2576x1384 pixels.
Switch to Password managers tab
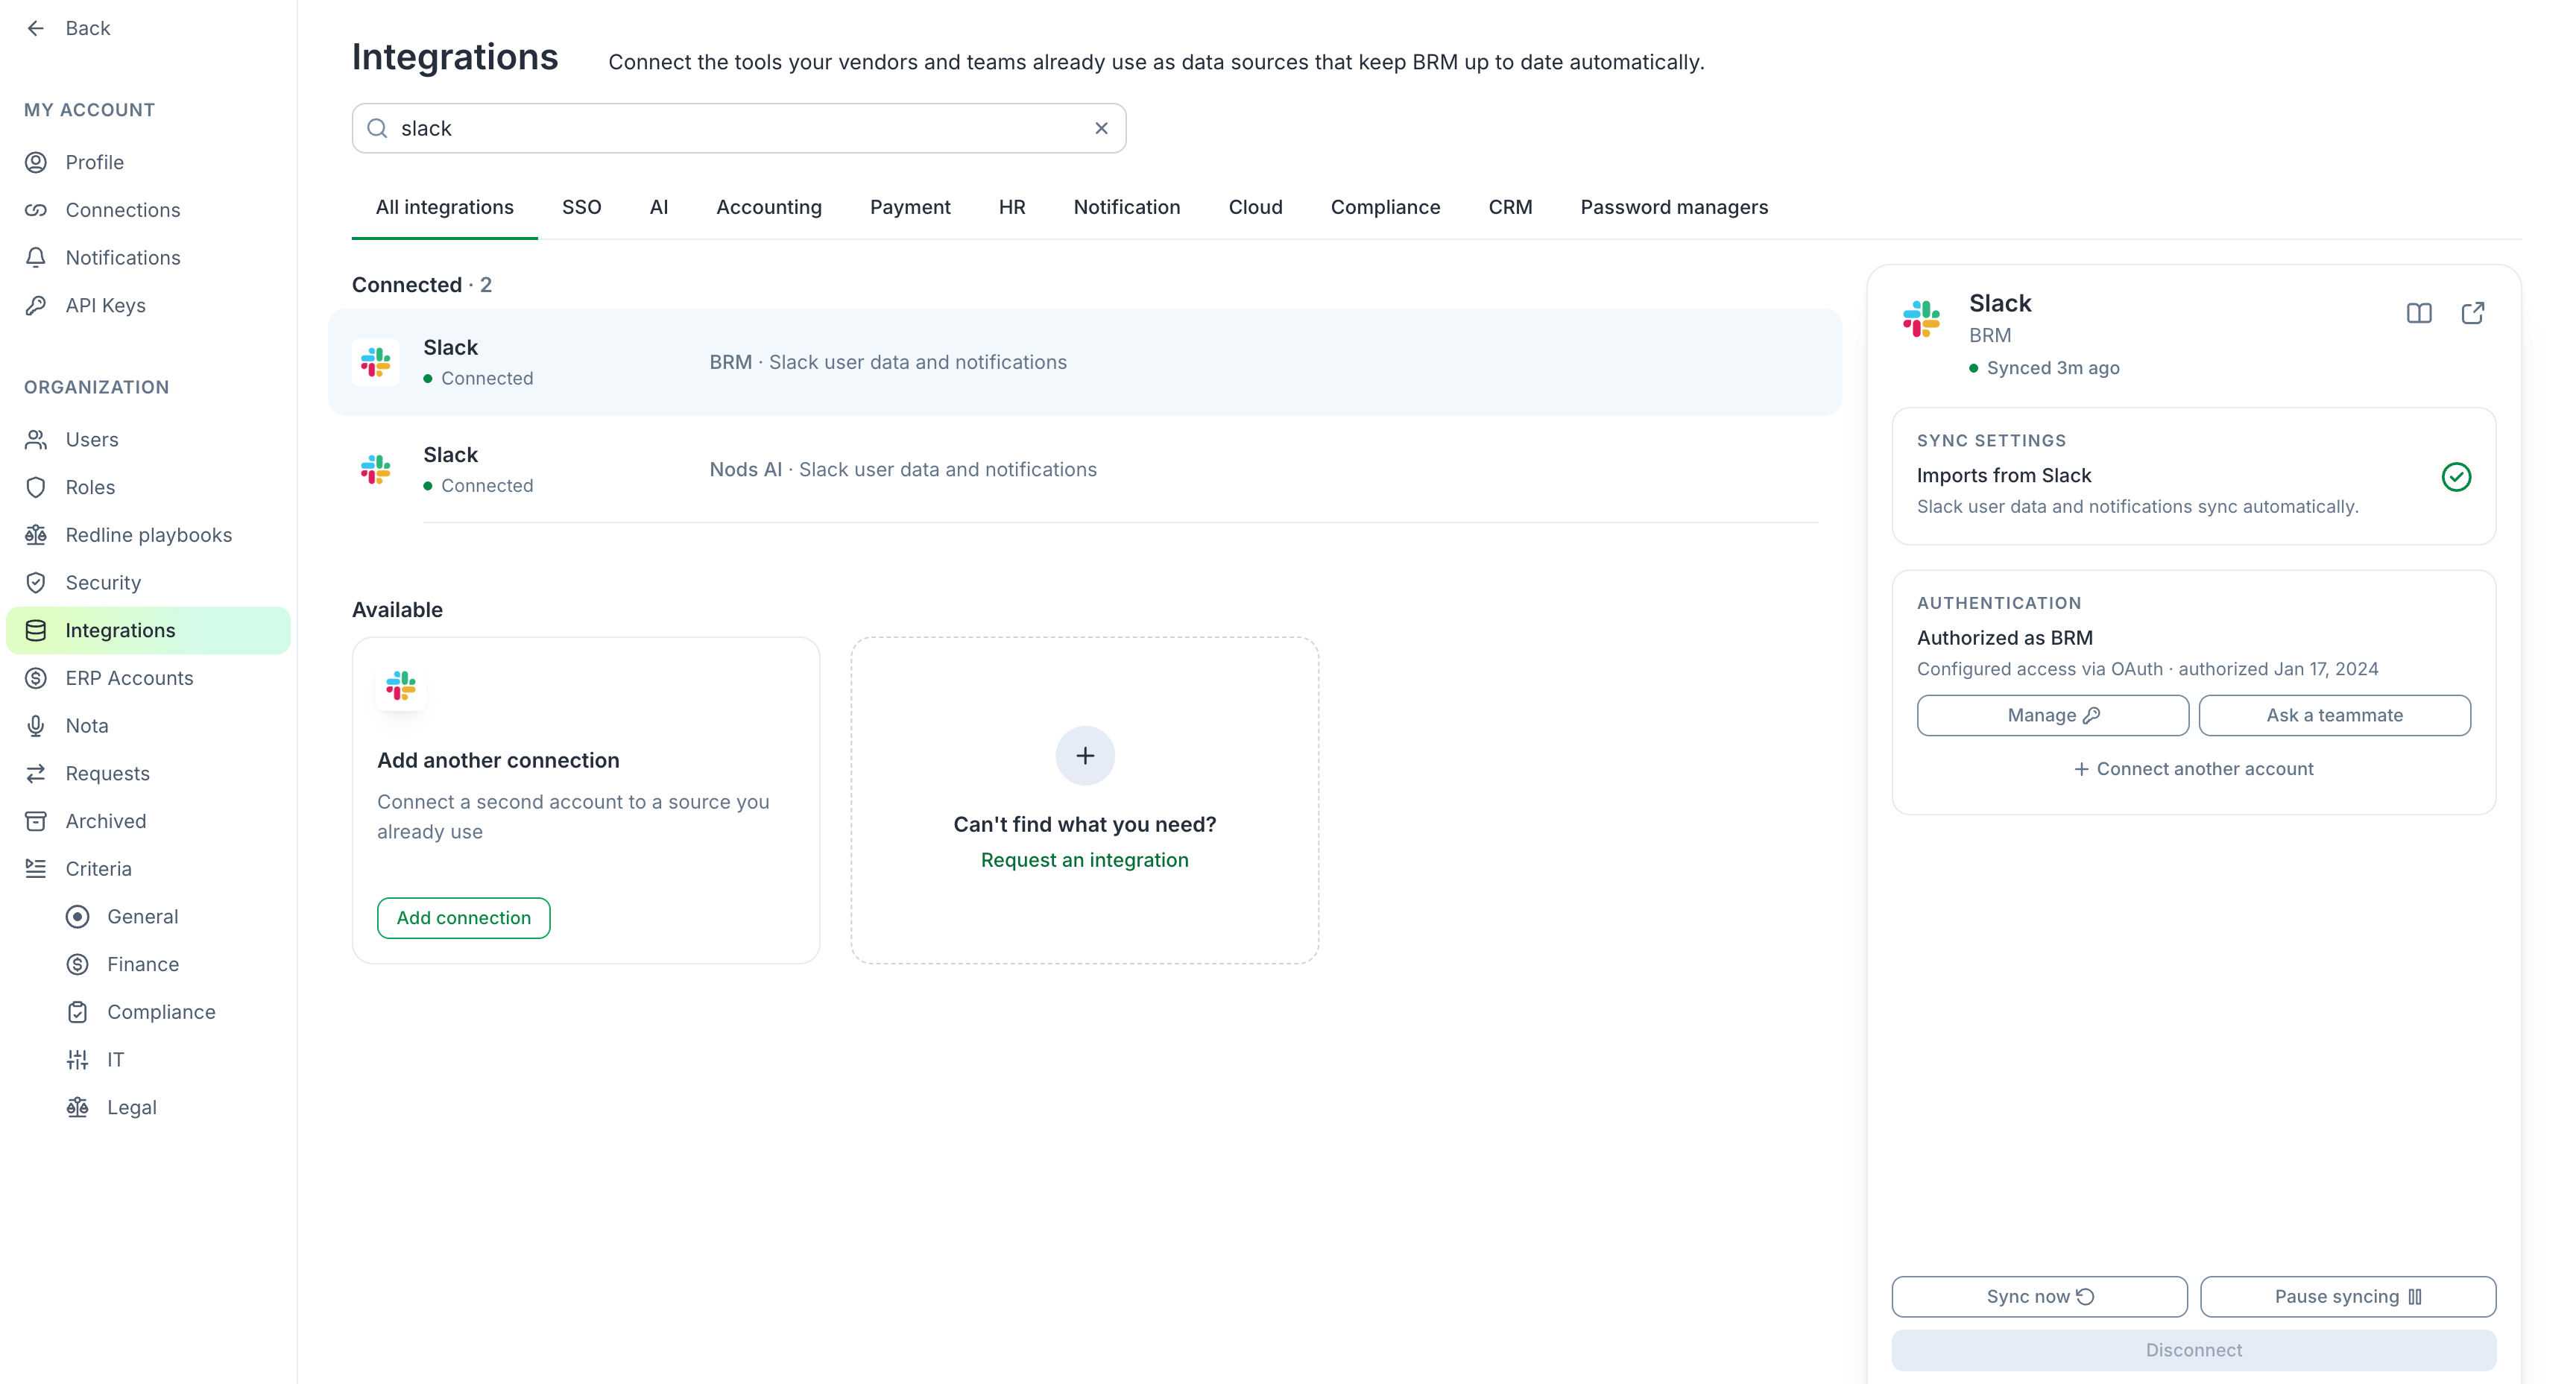pos(1674,207)
